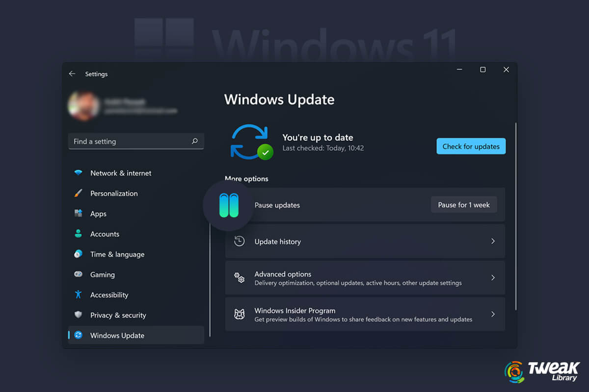Click the Update history clock icon
Screen dimensions: 589x392
[239, 241]
